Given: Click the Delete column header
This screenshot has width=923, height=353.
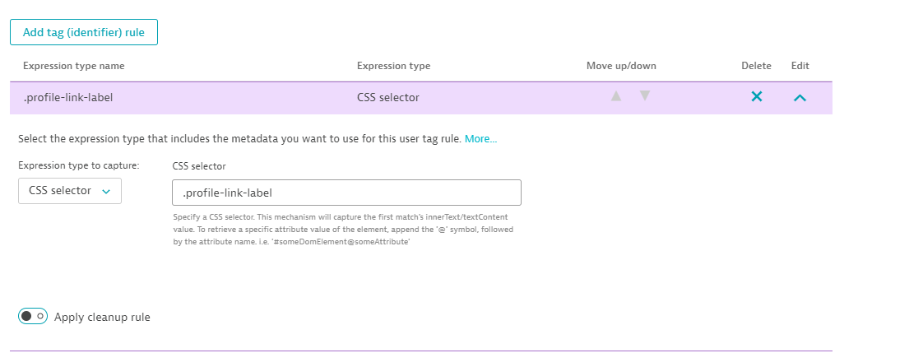Looking at the screenshot, I should pyautogui.click(x=756, y=66).
